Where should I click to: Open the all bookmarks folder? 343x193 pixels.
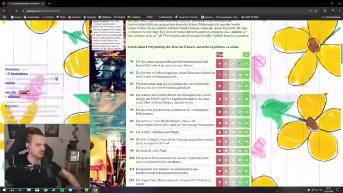tap(331, 17)
